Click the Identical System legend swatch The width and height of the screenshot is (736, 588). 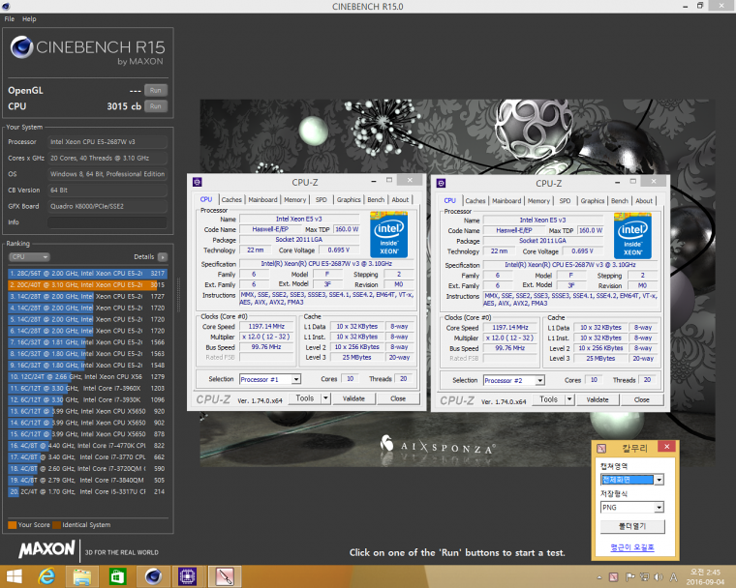point(57,525)
